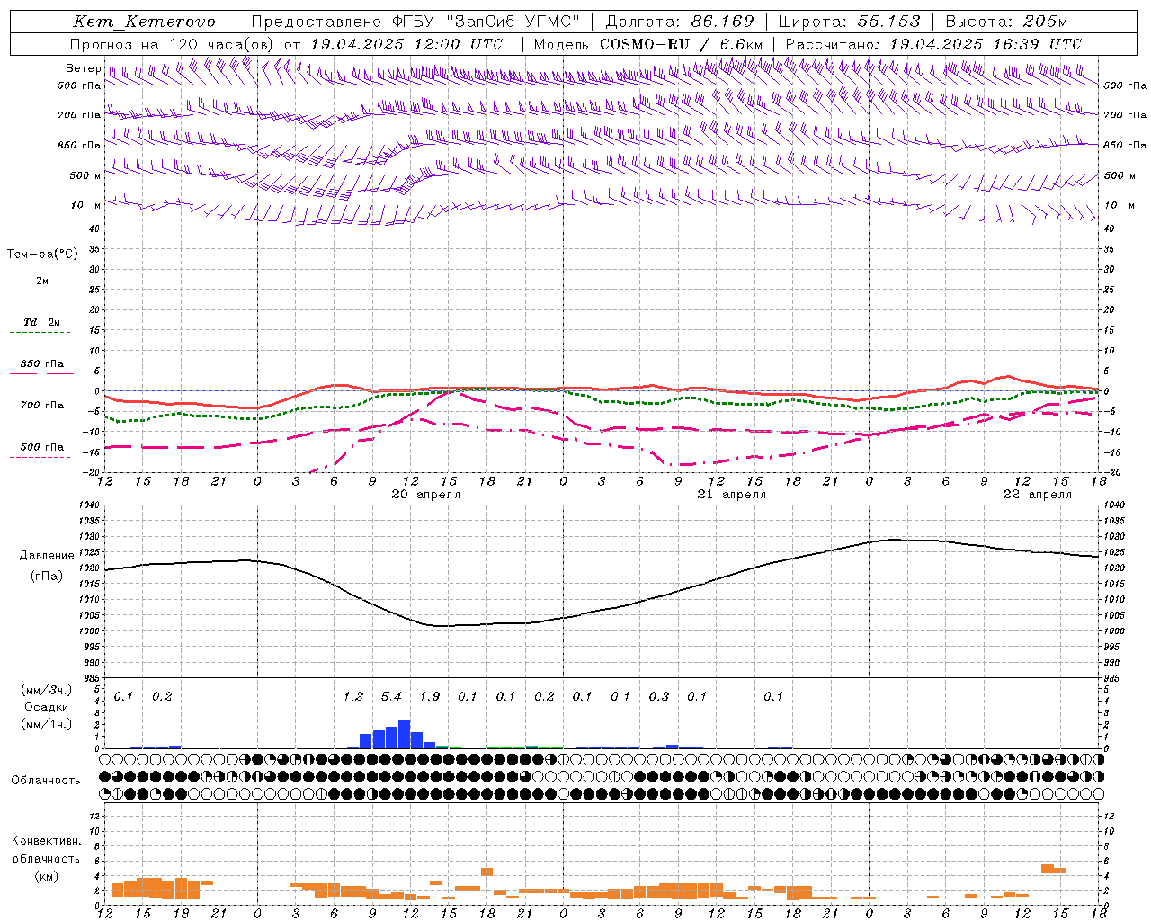Click "Прогноз на 120 часа(ов)" forecast text
Image resolution: width=1151 pixels, height=921 pixels.
pyautogui.click(x=173, y=44)
